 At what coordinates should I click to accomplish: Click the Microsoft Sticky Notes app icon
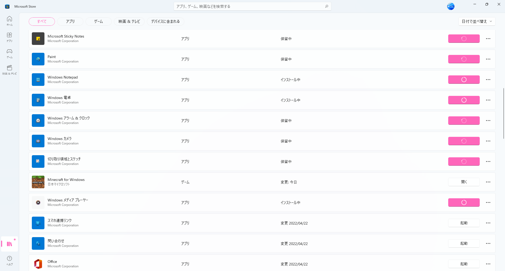(38, 39)
